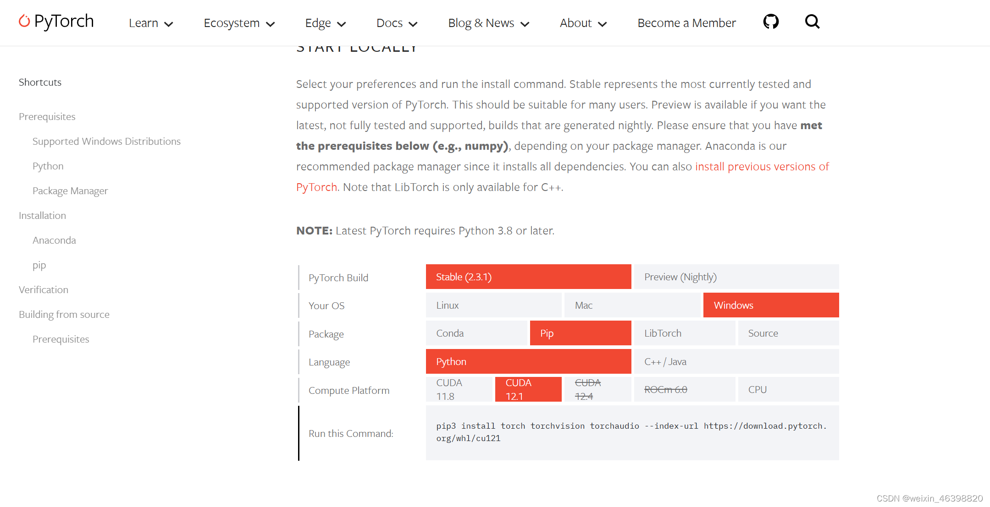
Task: Expand the Ecosystem dropdown menu
Action: click(239, 23)
